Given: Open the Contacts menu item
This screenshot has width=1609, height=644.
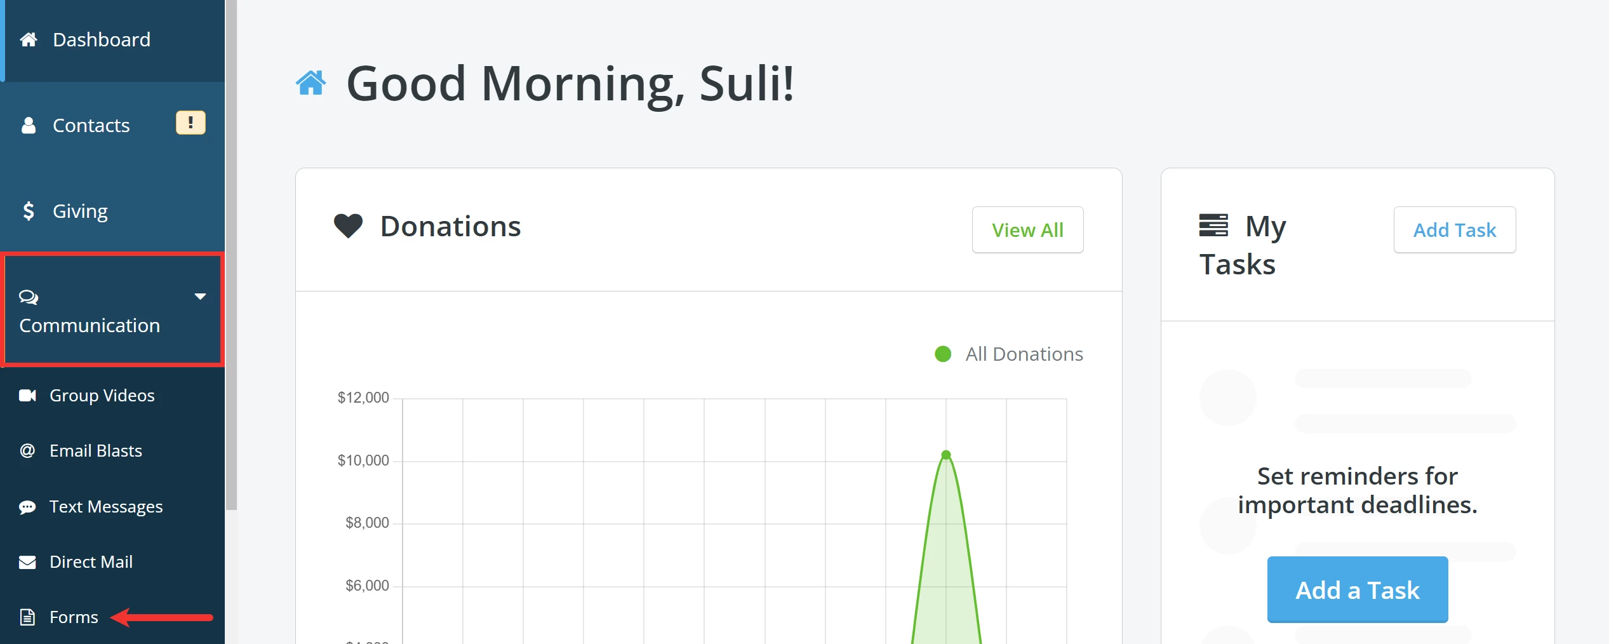Looking at the screenshot, I should click(112, 125).
